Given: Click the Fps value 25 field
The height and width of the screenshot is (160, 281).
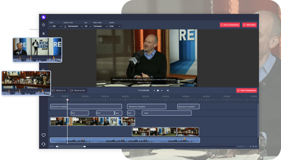Looking at the screenshot, I should point(87,26).
